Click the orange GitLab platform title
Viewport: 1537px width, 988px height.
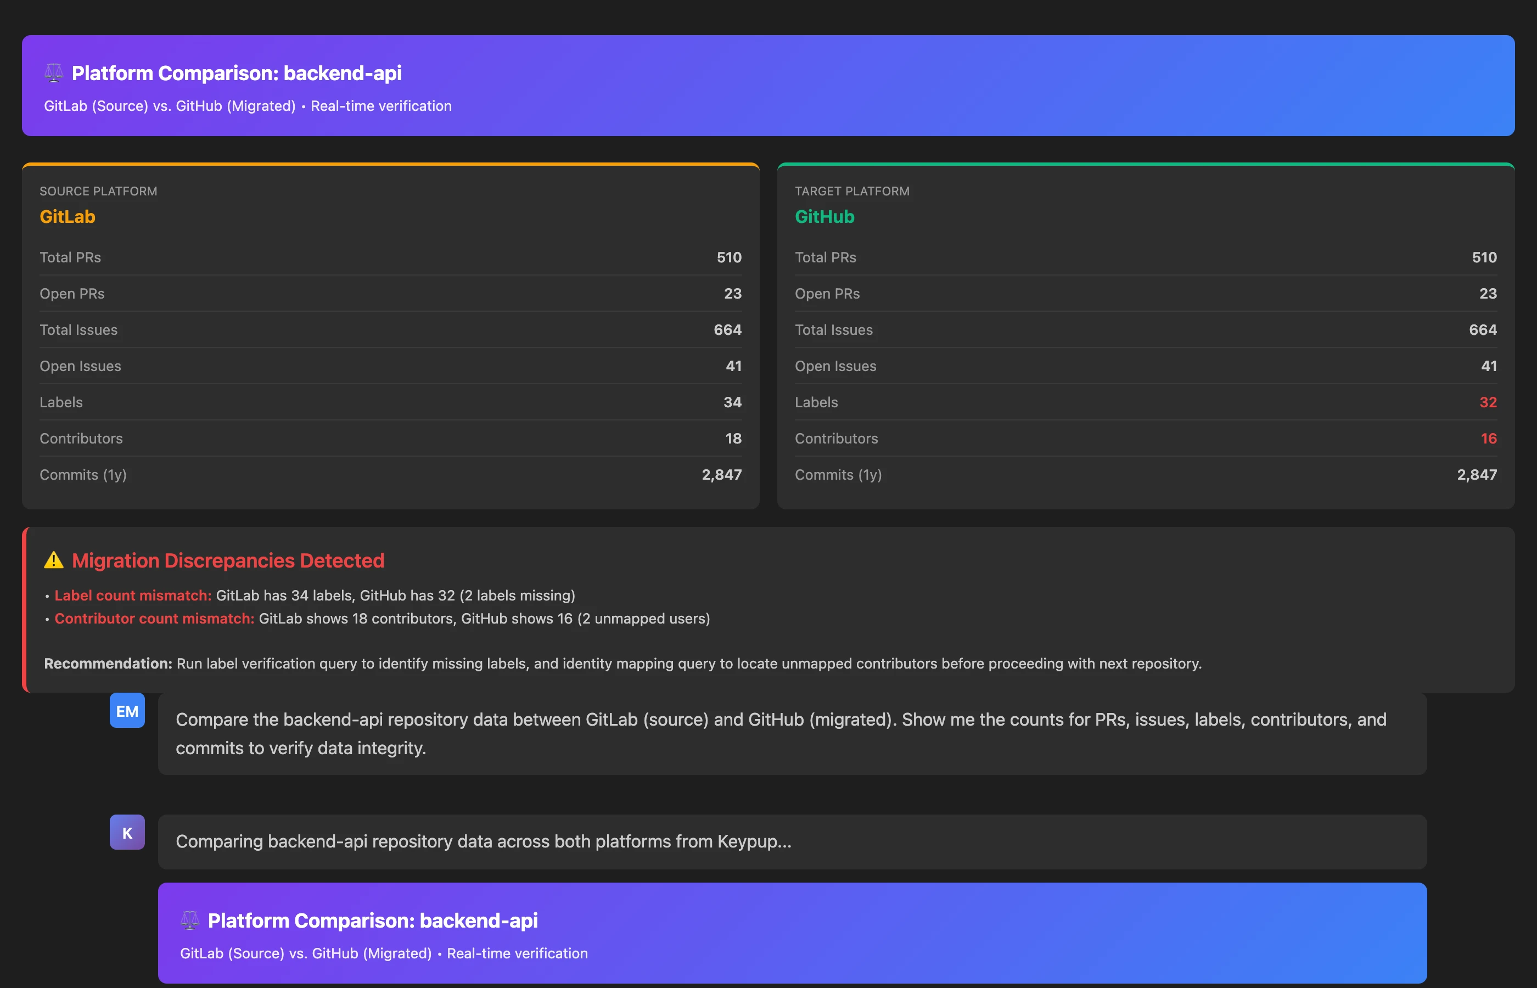(68, 217)
